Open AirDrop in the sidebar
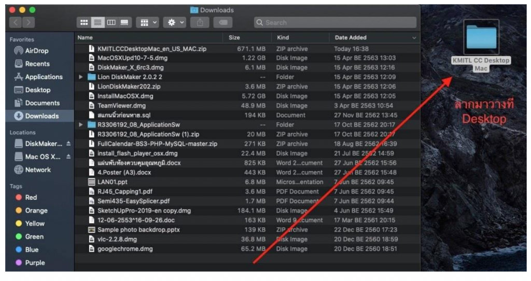Screen dimensions: 531x281 36,51
